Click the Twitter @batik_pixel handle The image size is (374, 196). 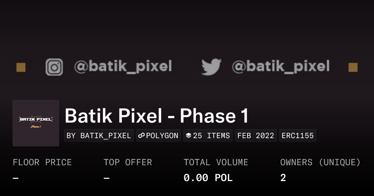tap(280, 66)
